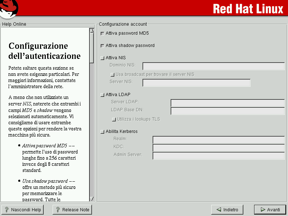Click the question mark icon on Release Note
Image resolution: width=288 pixels, height=216 pixels.
click(x=58, y=209)
